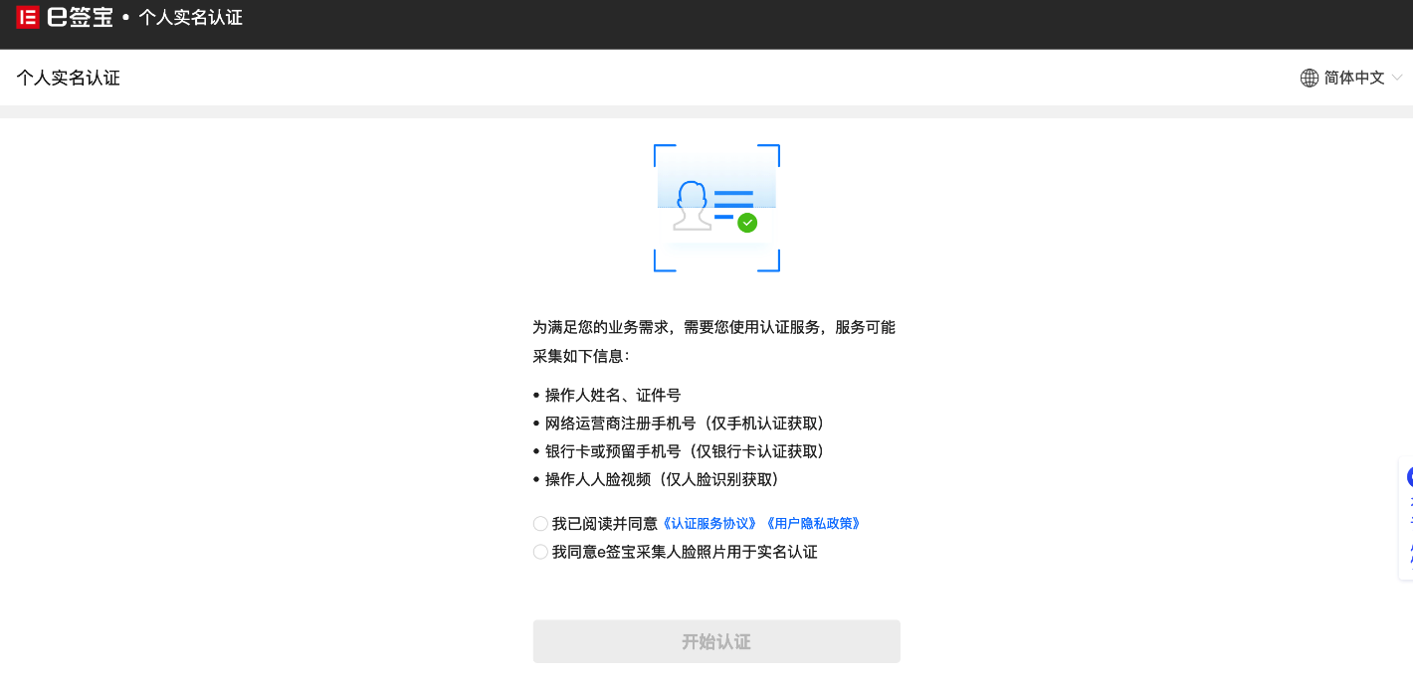
Task: Click the text 操作人人脸视频（仅人脸识别获取）
Action: tap(665, 478)
